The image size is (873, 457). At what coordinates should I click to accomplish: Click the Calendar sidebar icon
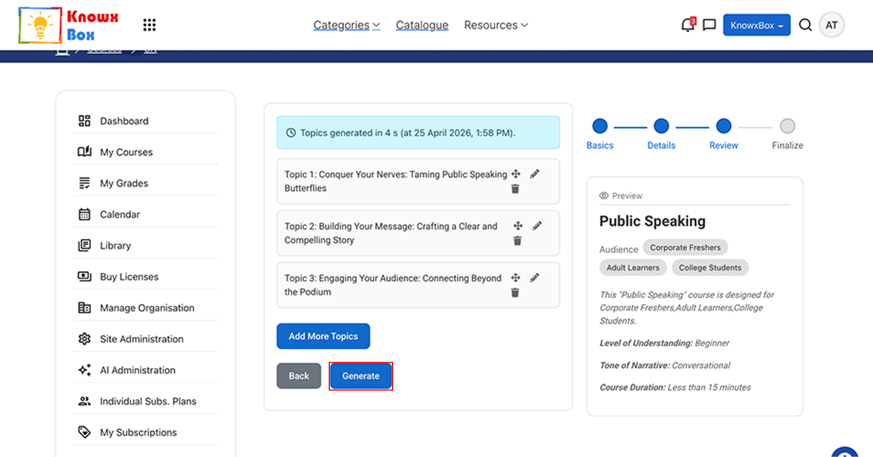[x=84, y=214]
